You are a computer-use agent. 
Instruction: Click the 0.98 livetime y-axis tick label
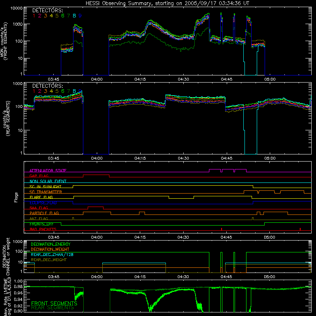click(19, 287)
